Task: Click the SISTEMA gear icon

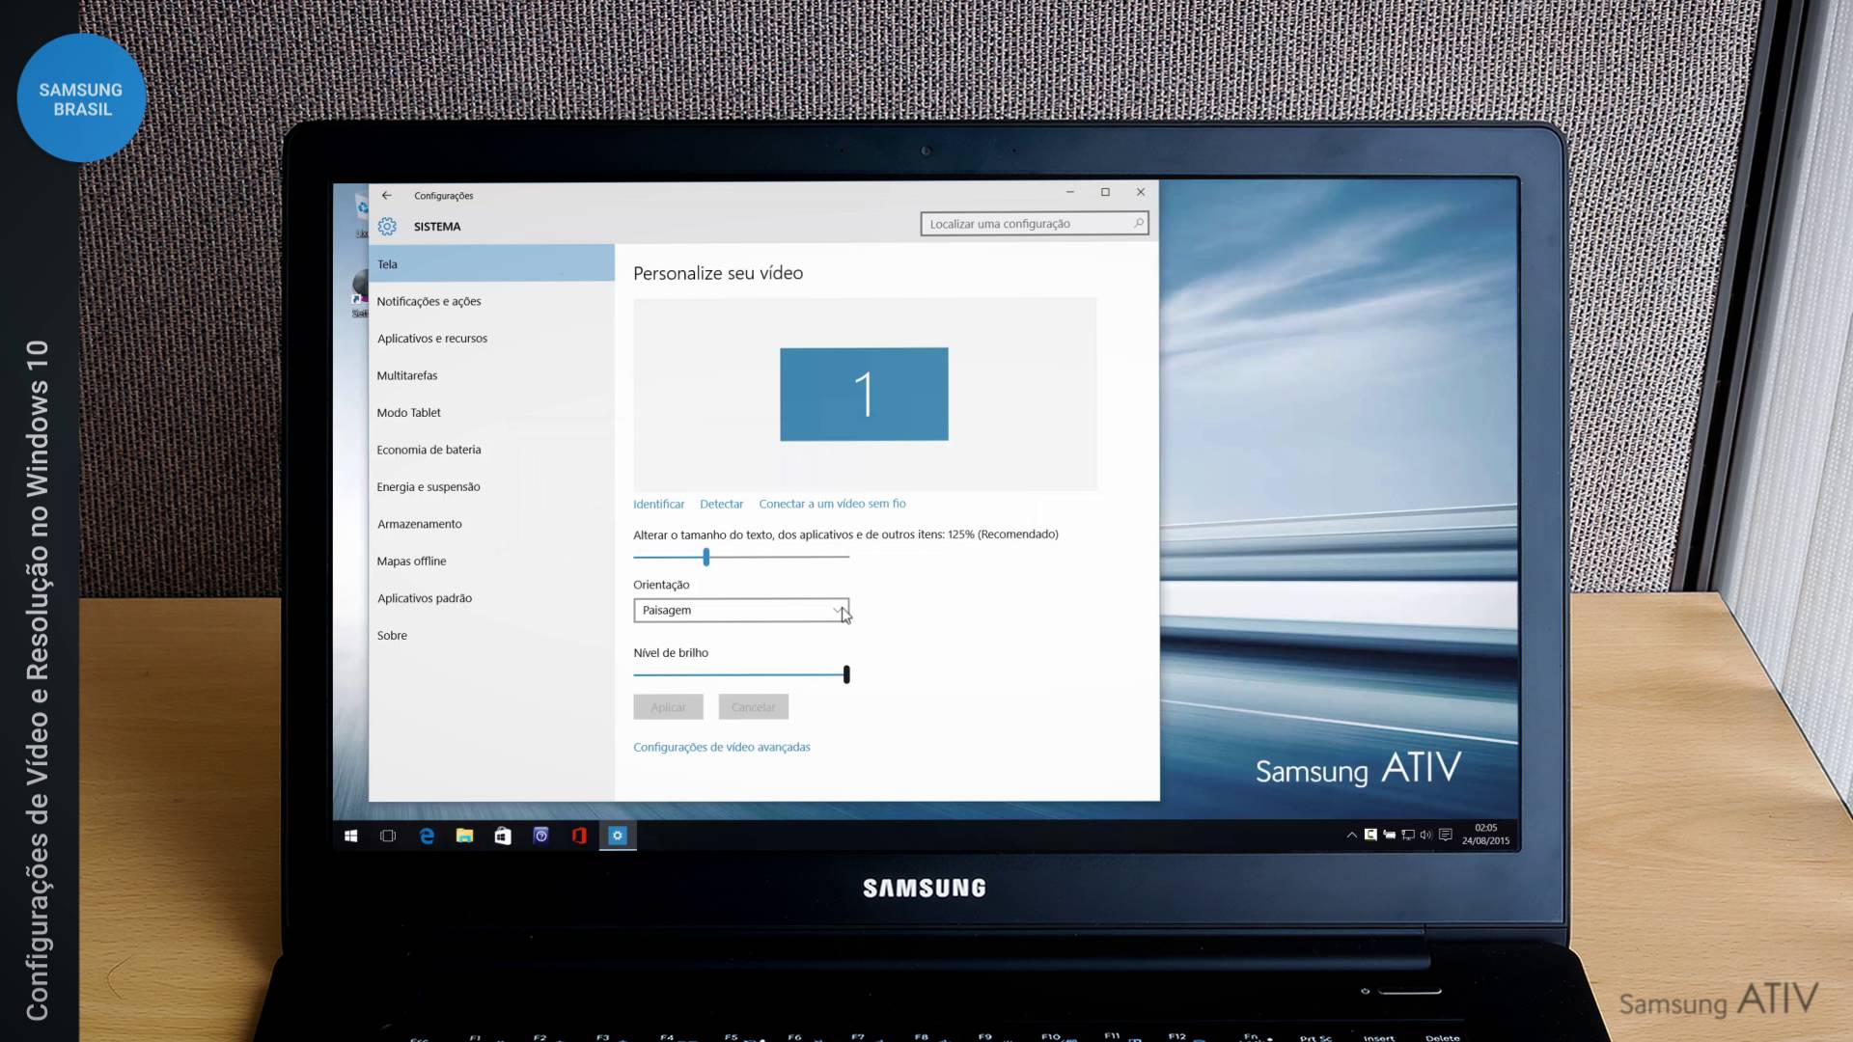Action: point(387,226)
